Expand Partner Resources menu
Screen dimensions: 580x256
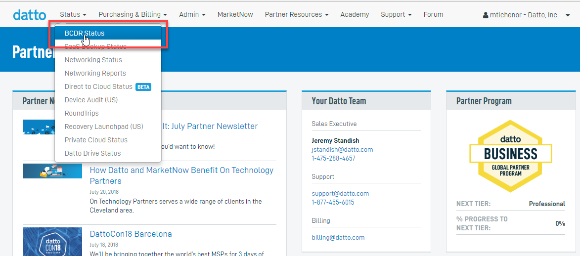click(x=297, y=14)
